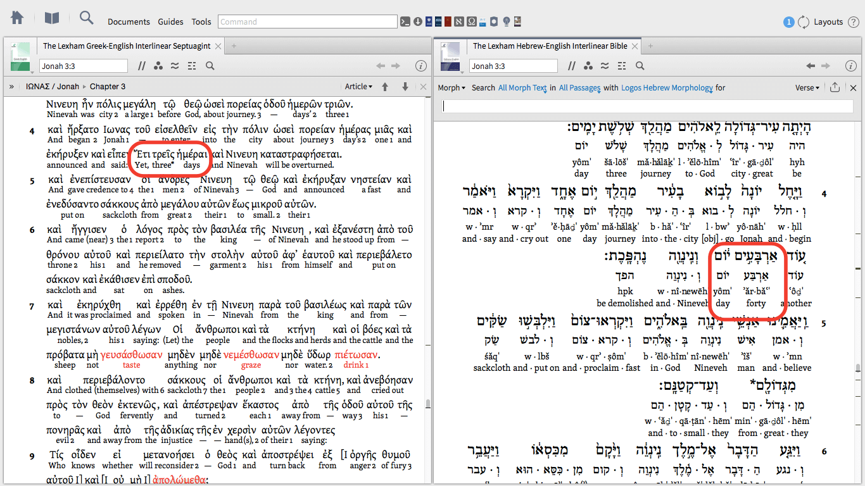Open the Septuagint panel's resource info icon
Screen dimensions: 865x486
[x=420, y=66]
